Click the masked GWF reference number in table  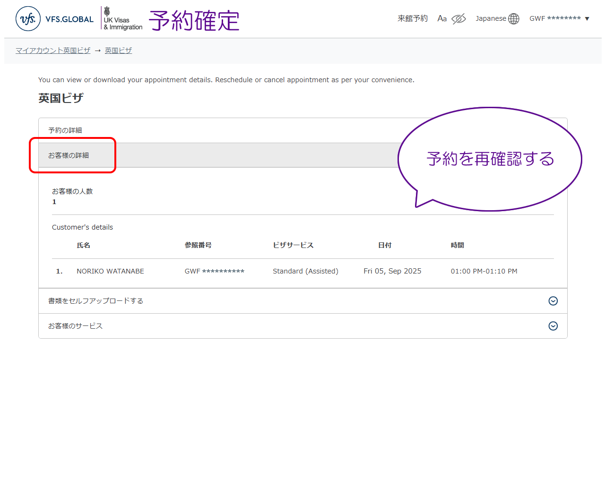[215, 271]
